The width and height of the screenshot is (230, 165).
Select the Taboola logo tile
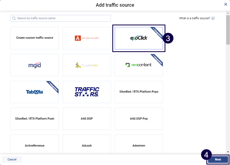tap(35, 92)
